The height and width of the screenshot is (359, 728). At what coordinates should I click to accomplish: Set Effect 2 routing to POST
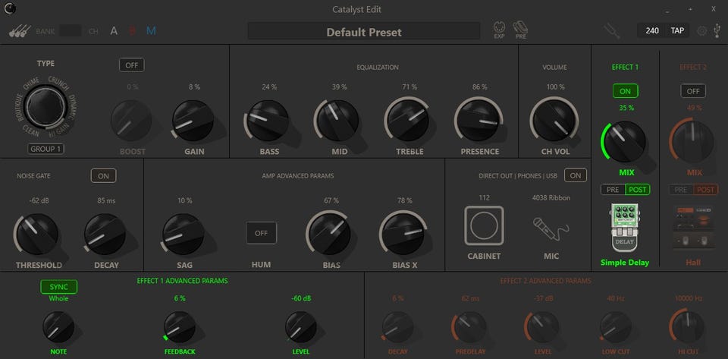(706, 190)
